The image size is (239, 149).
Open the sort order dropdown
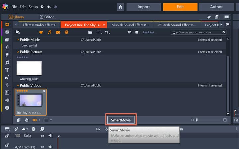coord(107,32)
